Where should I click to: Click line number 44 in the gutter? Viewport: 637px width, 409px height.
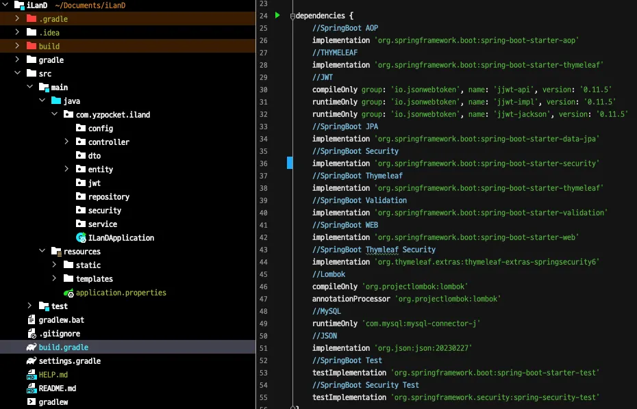click(264, 262)
